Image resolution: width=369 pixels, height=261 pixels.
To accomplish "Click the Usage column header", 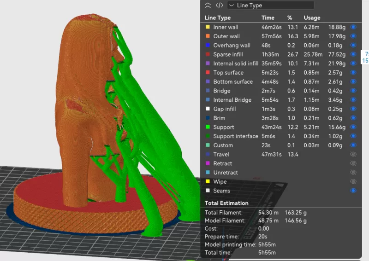I will point(312,18).
